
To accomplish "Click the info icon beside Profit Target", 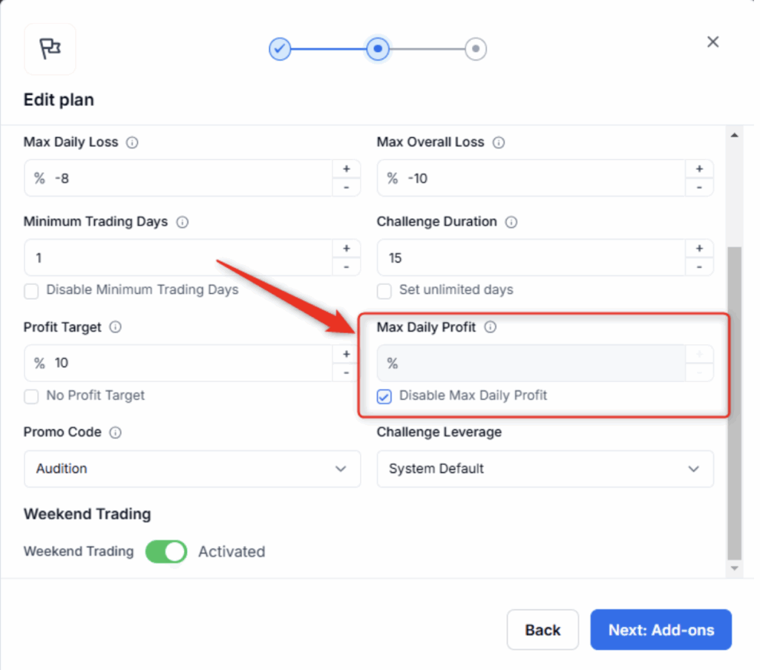I will 115,327.
